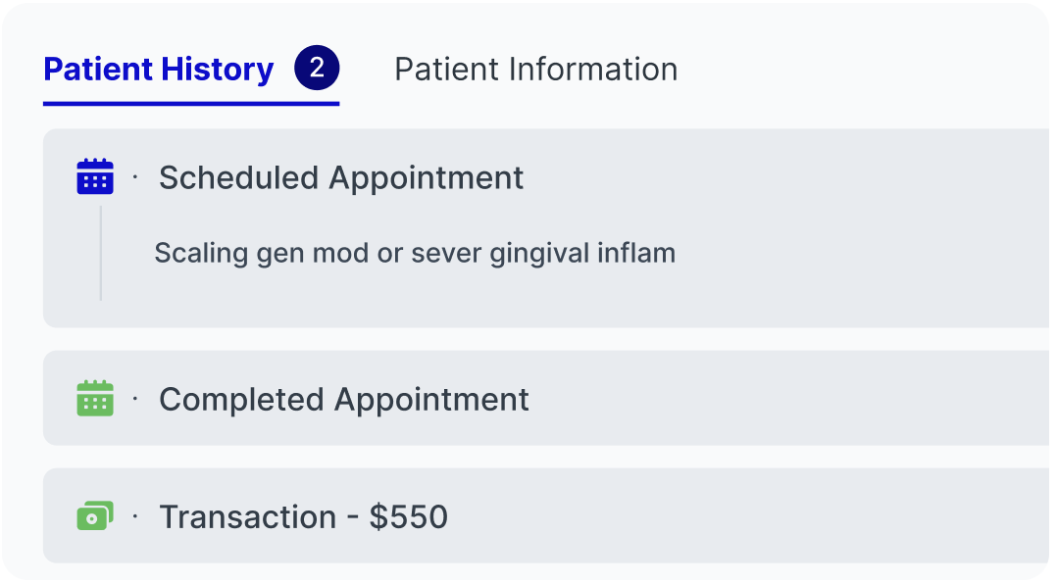Click the green cash Transaction icon
This screenshot has height=584, width=1057.
(95, 516)
